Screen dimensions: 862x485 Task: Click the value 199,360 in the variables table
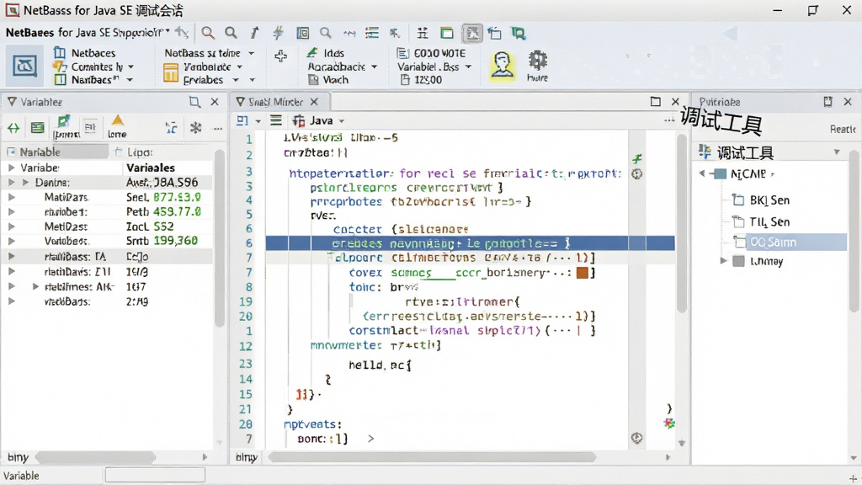[176, 241]
